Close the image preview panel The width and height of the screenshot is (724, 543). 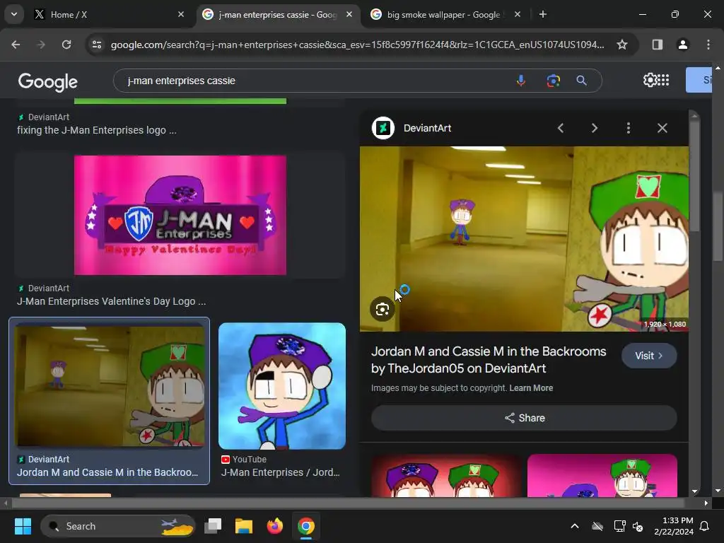[x=662, y=128]
